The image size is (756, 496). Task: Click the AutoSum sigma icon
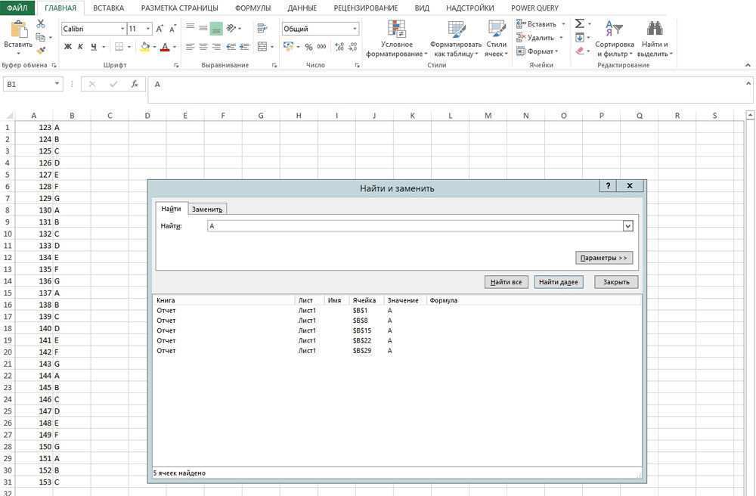click(x=579, y=23)
